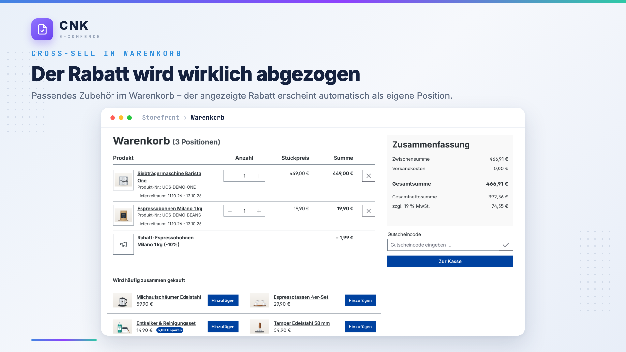The width and height of the screenshot is (626, 352).
Task: Click the CNK document logo icon
Action: coord(42,29)
